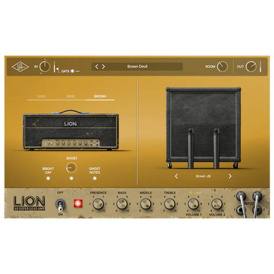Turn the VOLUME 2 knob
274x274 pixels.
(217, 204)
